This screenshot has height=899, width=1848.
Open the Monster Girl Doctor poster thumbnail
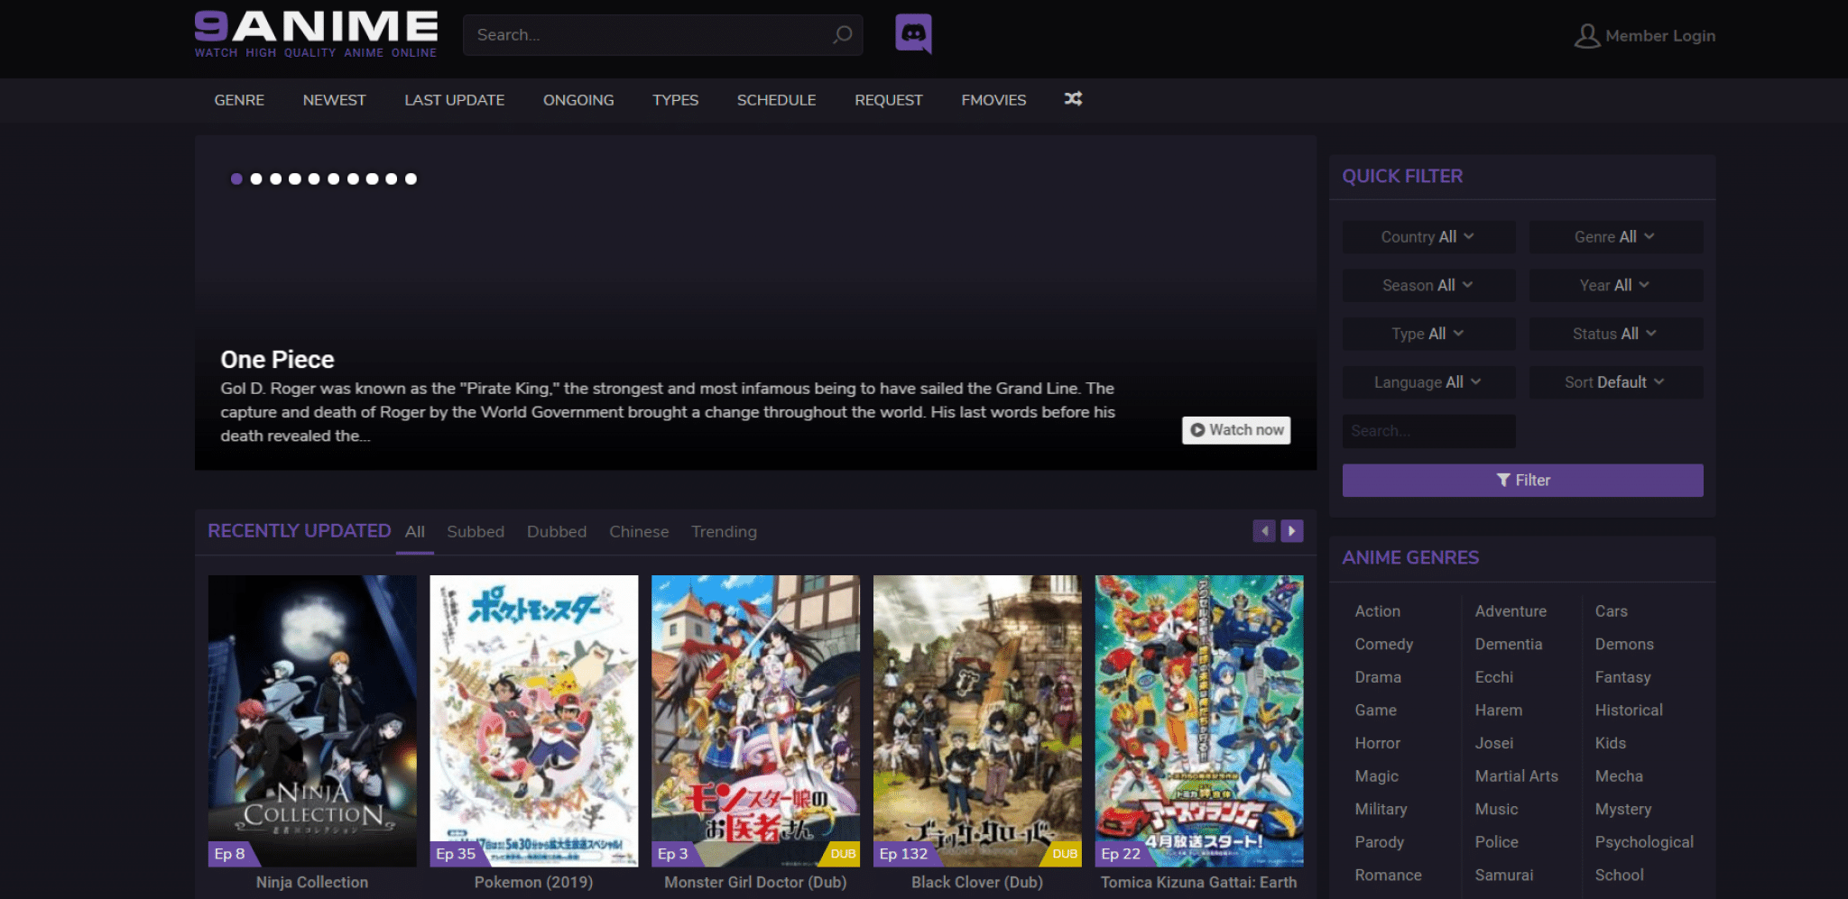click(x=755, y=721)
